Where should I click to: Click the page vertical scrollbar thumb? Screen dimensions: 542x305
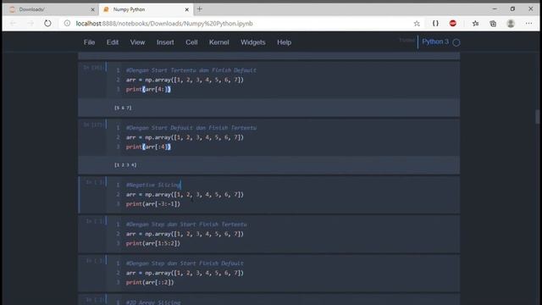click(537, 117)
